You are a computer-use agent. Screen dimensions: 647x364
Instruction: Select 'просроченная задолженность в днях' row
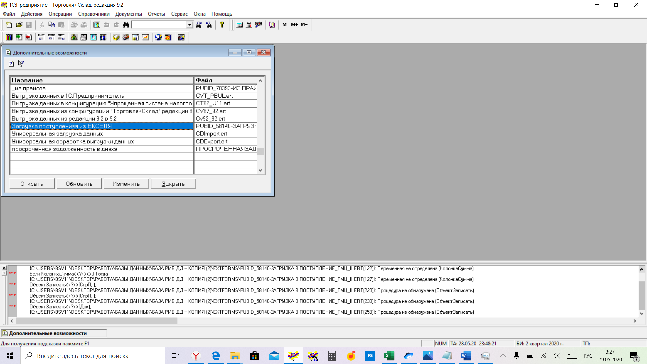pos(102,149)
